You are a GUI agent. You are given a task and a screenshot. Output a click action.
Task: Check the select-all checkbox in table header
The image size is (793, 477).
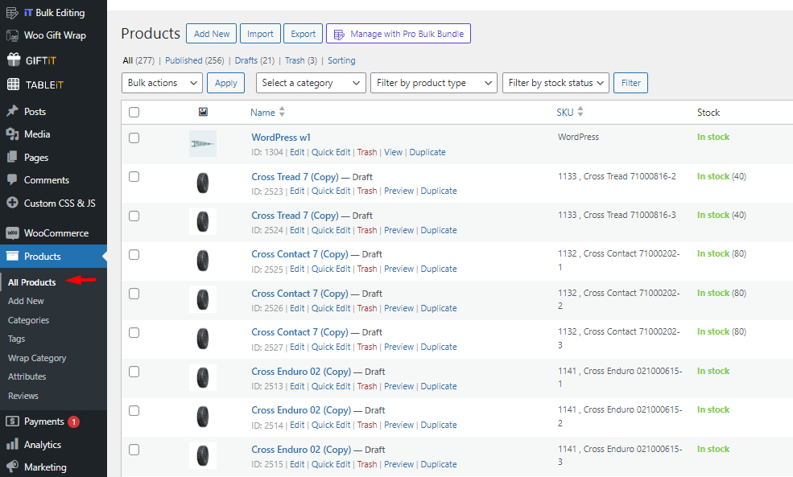click(134, 112)
